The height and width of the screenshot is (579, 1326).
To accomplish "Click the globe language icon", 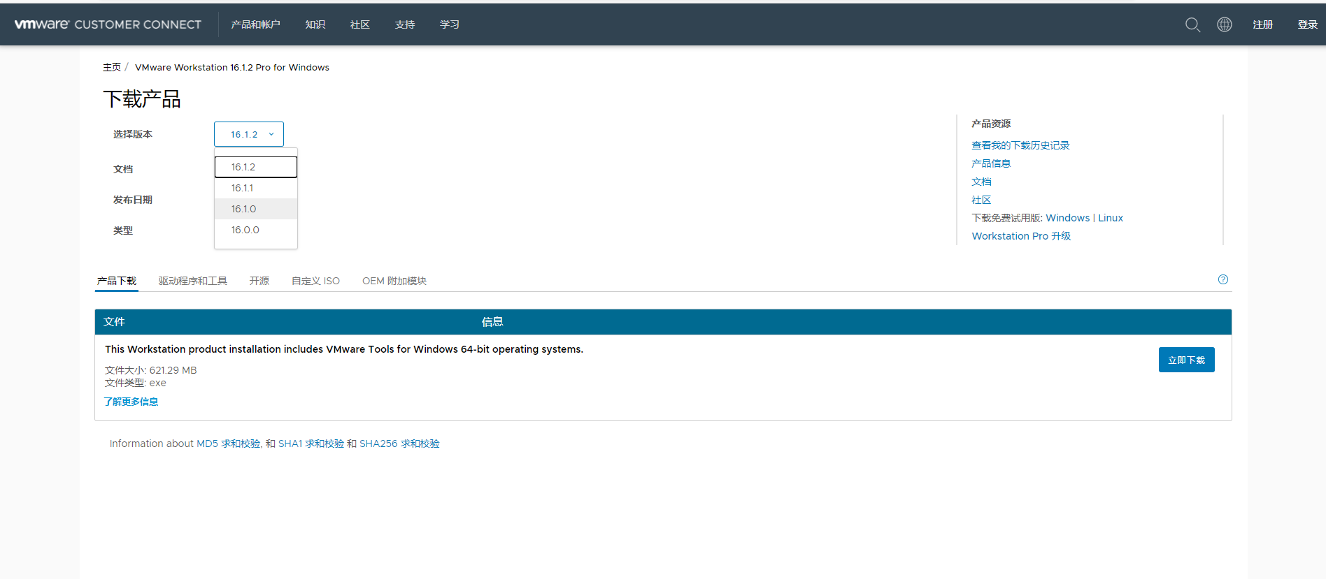I will (x=1225, y=24).
